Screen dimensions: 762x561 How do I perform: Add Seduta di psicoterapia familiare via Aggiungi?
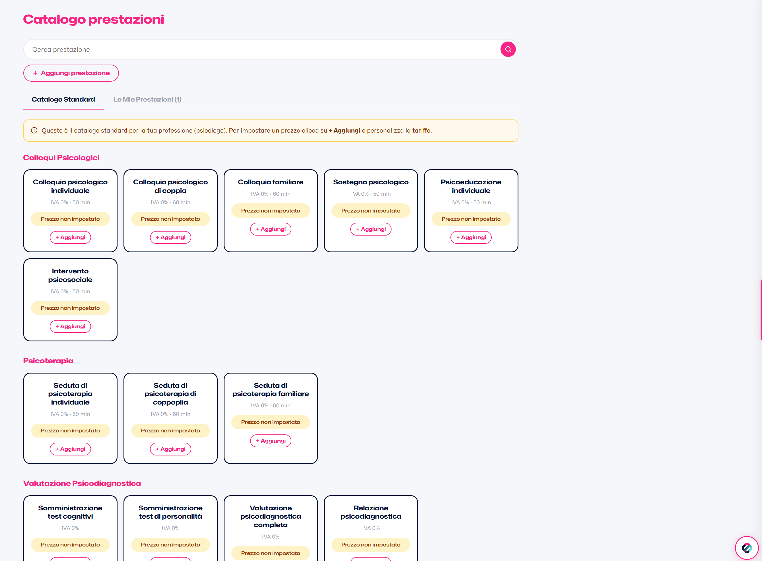pyautogui.click(x=271, y=441)
